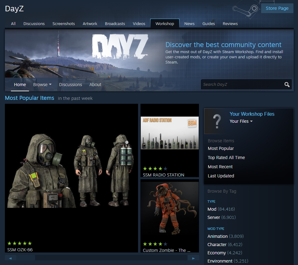Expand the Your Files dropdown
The height and width of the screenshot is (265, 298).
(241, 121)
